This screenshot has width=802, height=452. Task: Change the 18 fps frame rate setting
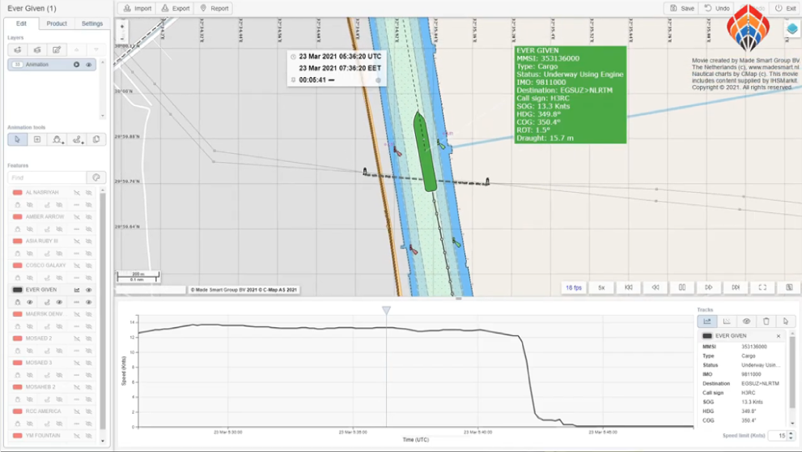(x=574, y=288)
